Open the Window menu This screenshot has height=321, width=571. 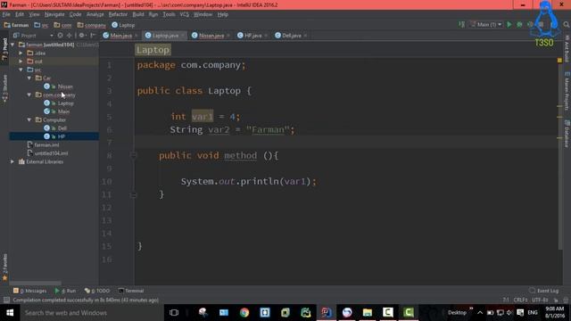point(203,14)
